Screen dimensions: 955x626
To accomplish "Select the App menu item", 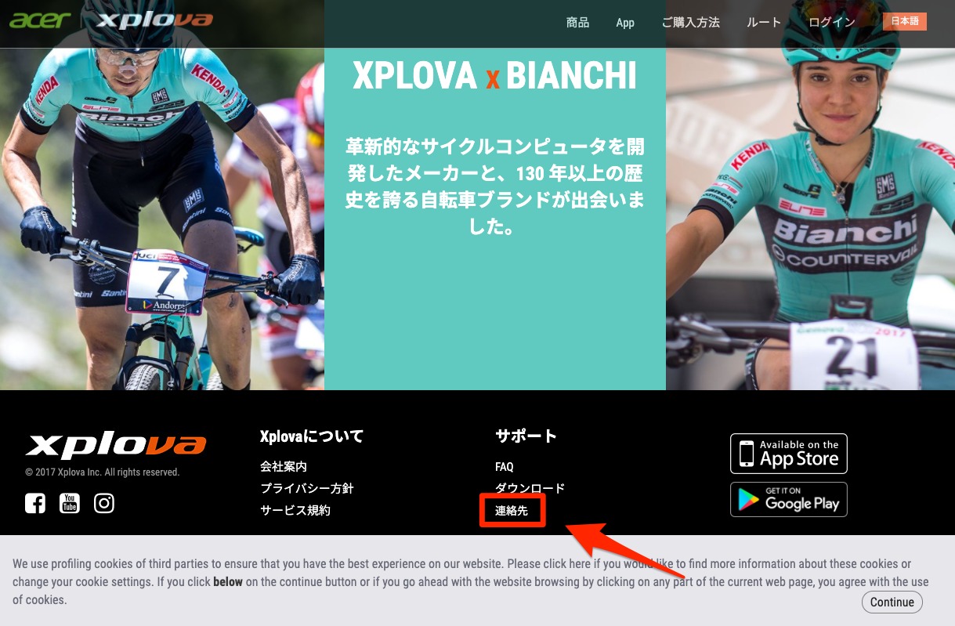I will [x=625, y=23].
